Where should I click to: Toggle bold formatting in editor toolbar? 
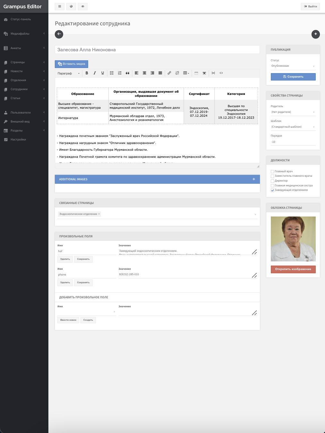point(87,73)
